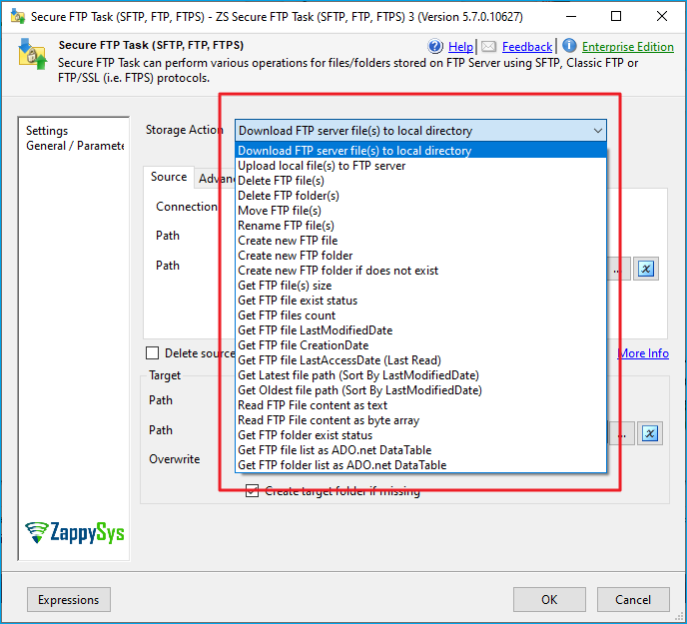Click the Help question mark icon
The width and height of the screenshot is (687, 624).
point(435,47)
